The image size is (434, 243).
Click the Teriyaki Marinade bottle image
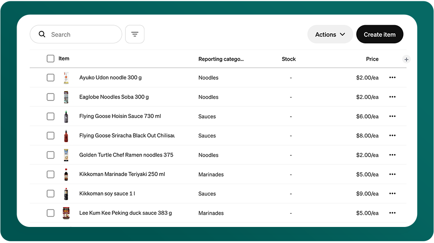[x=66, y=174]
